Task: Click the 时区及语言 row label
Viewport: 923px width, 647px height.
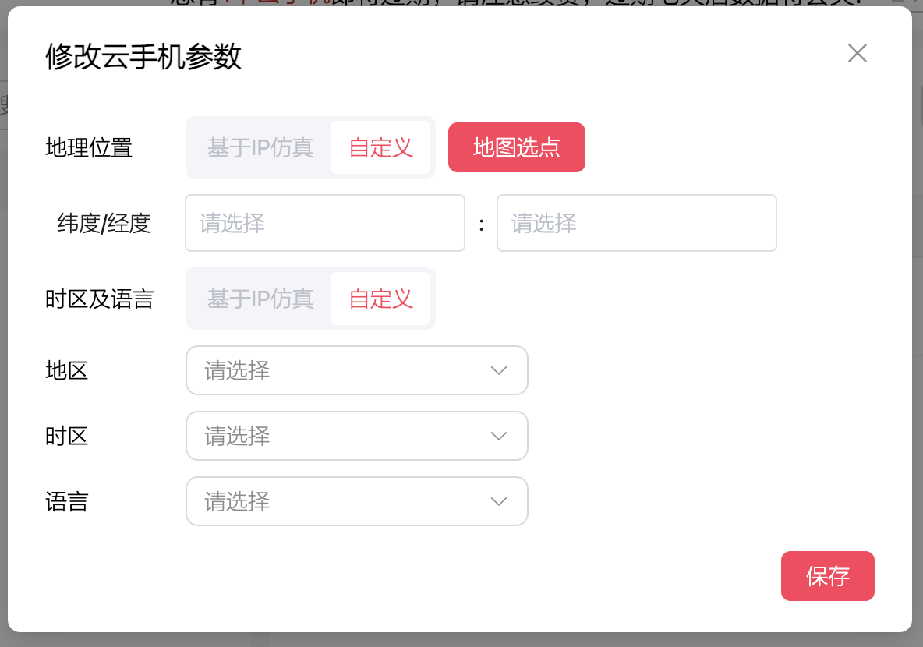Action: 100,299
